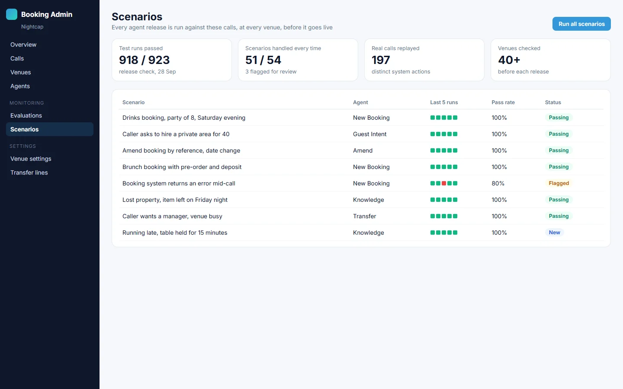Viewport: 623px width, 389px height.
Task: Select the Scenarios sidebar item
Action: (x=50, y=129)
